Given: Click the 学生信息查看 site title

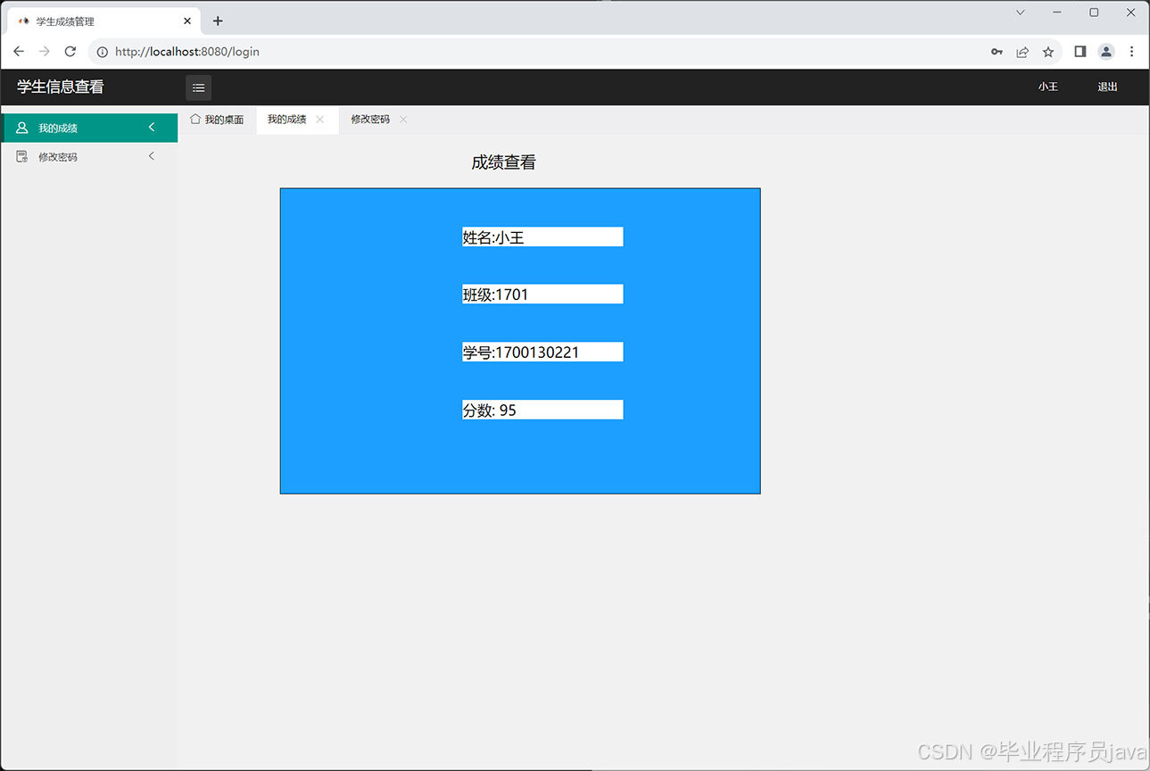Looking at the screenshot, I should tap(61, 87).
